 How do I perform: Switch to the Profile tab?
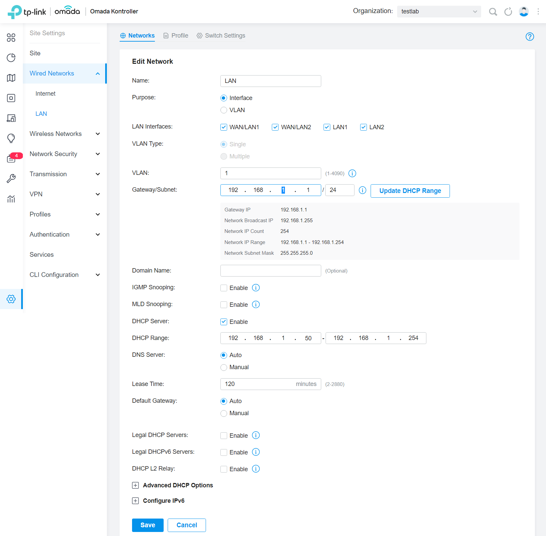pos(176,36)
